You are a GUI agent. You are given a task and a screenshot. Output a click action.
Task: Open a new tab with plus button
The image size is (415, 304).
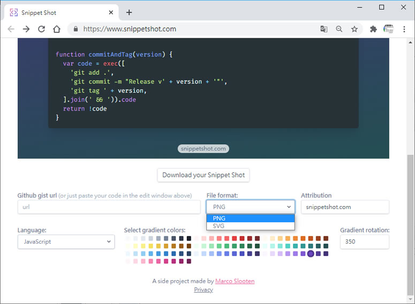129,12
